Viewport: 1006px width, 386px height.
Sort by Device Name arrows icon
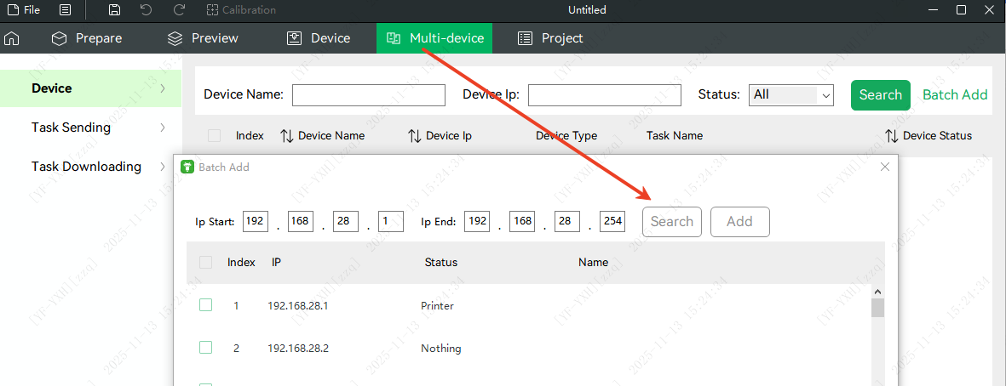(x=287, y=136)
